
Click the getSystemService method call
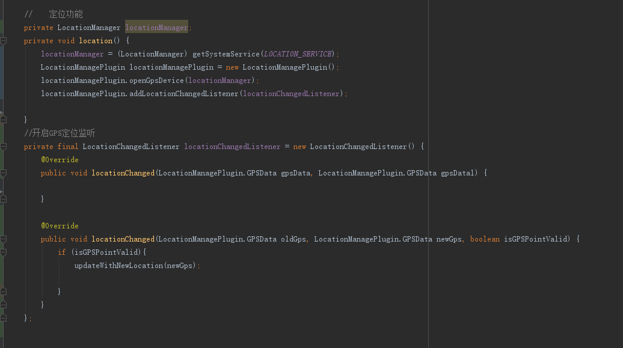[226, 54]
